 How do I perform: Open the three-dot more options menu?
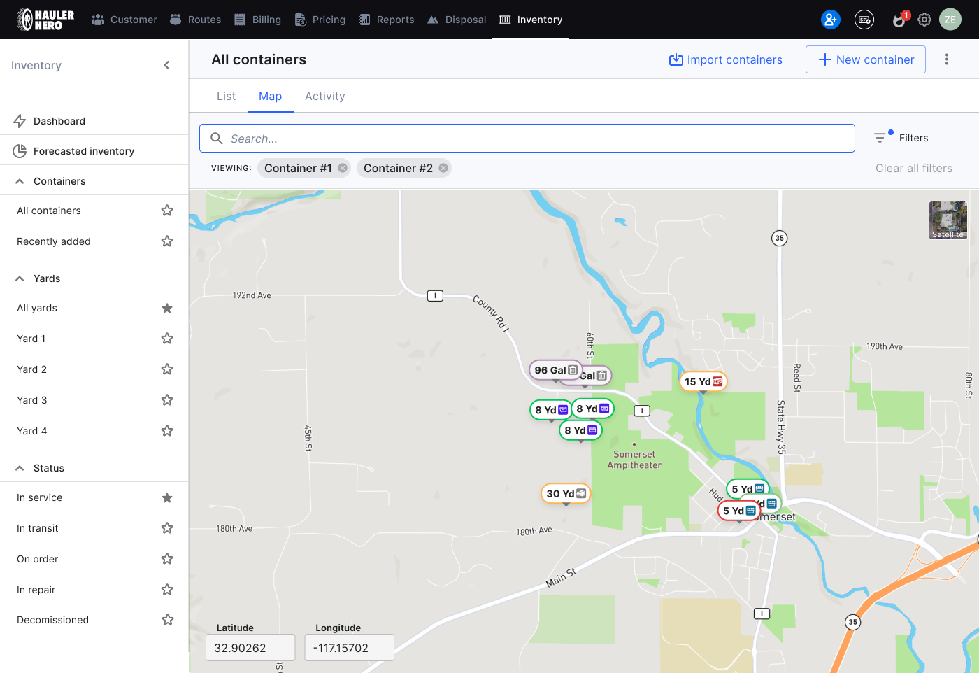947,59
